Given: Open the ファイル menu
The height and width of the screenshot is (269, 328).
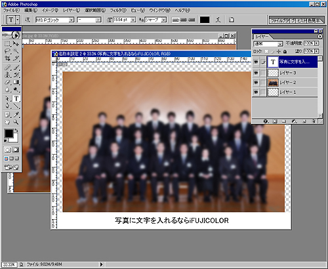Looking at the screenshot, I should point(12,10).
